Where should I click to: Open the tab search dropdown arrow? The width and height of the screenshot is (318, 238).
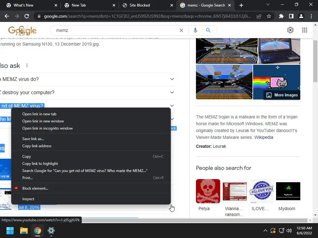(268, 4)
